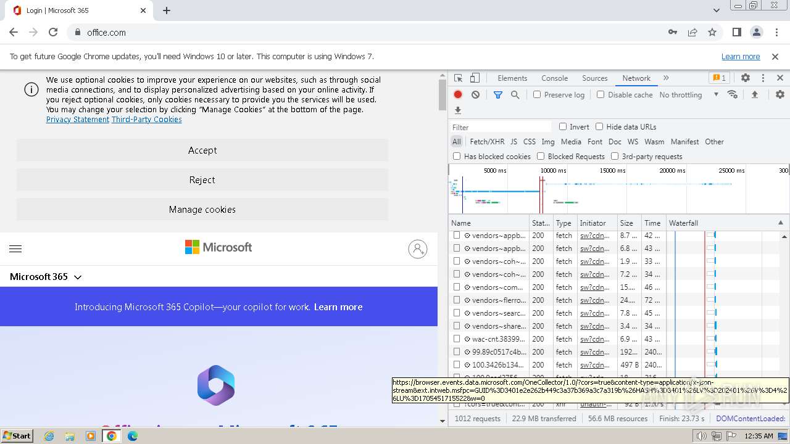Open Chrome profile avatar
Screen dimensions: 790x444
756,32
